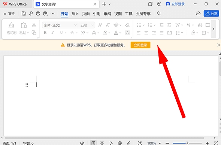This screenshot has height=145, width=221.
Task: Click the Format Painter (格式刷) tool
Action: coord(11,29)
